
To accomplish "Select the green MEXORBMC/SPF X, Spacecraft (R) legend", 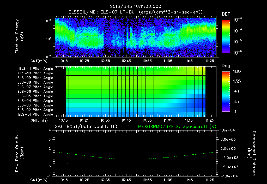I will 177,127.
